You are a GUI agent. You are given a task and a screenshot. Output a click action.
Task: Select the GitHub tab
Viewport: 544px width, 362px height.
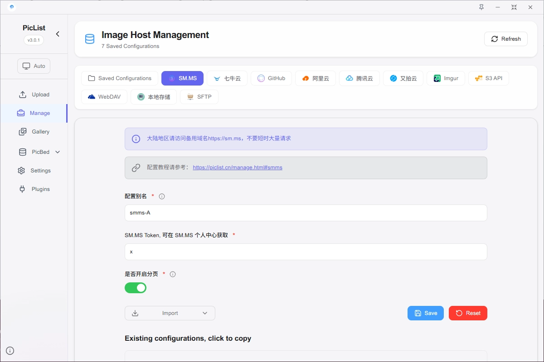coord(271,78)
